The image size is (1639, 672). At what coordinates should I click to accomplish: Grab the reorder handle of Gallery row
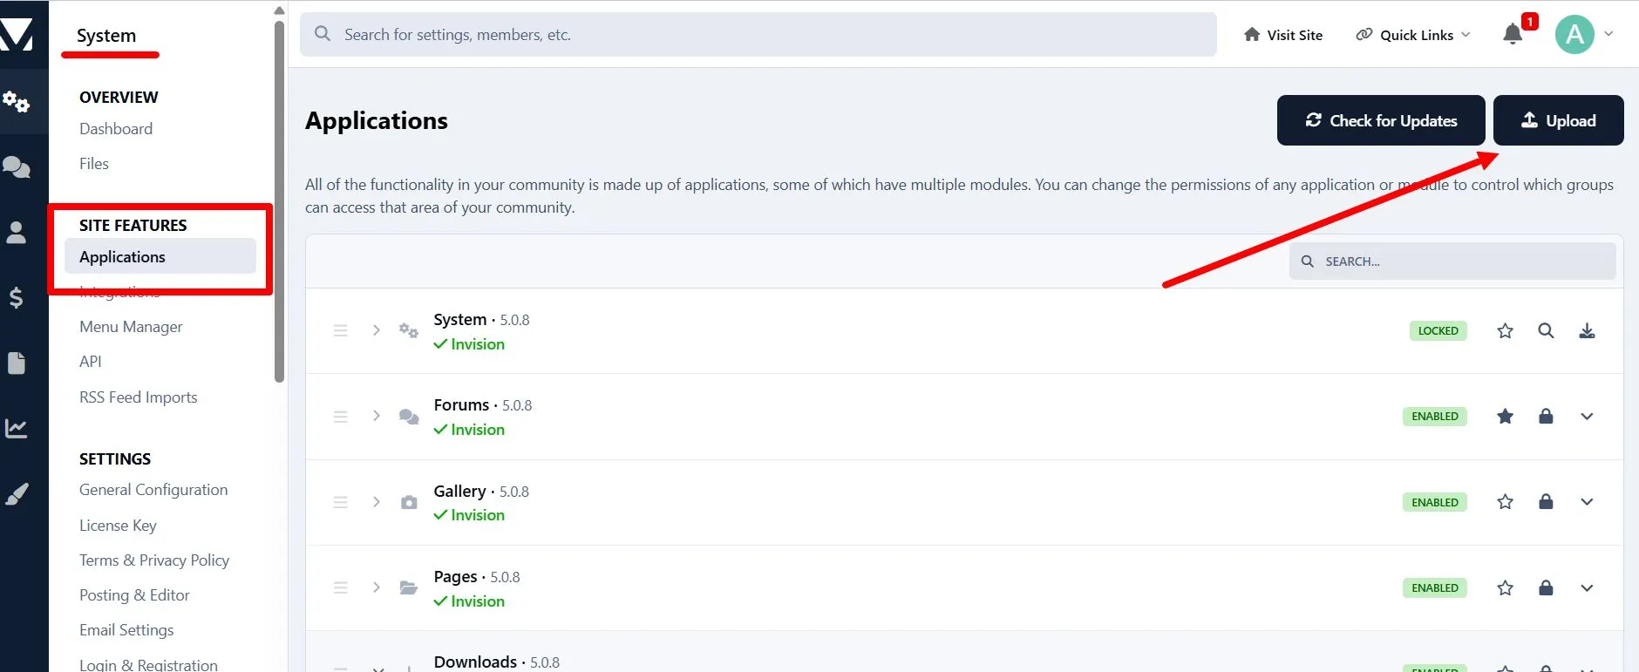[341, 502]
